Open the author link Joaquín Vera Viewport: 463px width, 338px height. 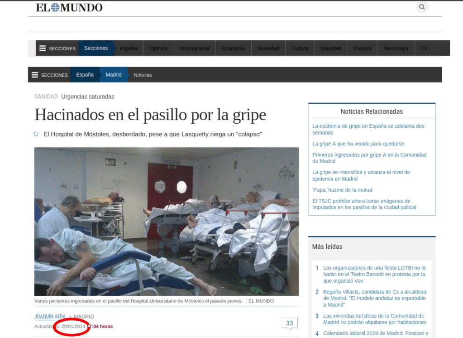[x=50, y=317]
